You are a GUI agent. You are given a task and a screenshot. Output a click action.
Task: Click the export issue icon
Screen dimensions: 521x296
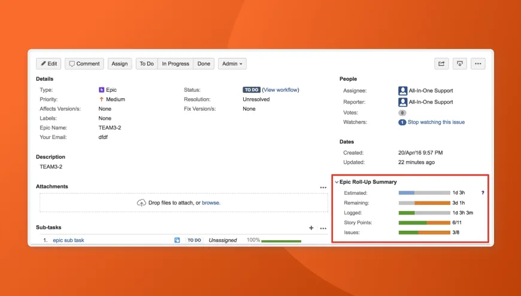coord(460,64)
